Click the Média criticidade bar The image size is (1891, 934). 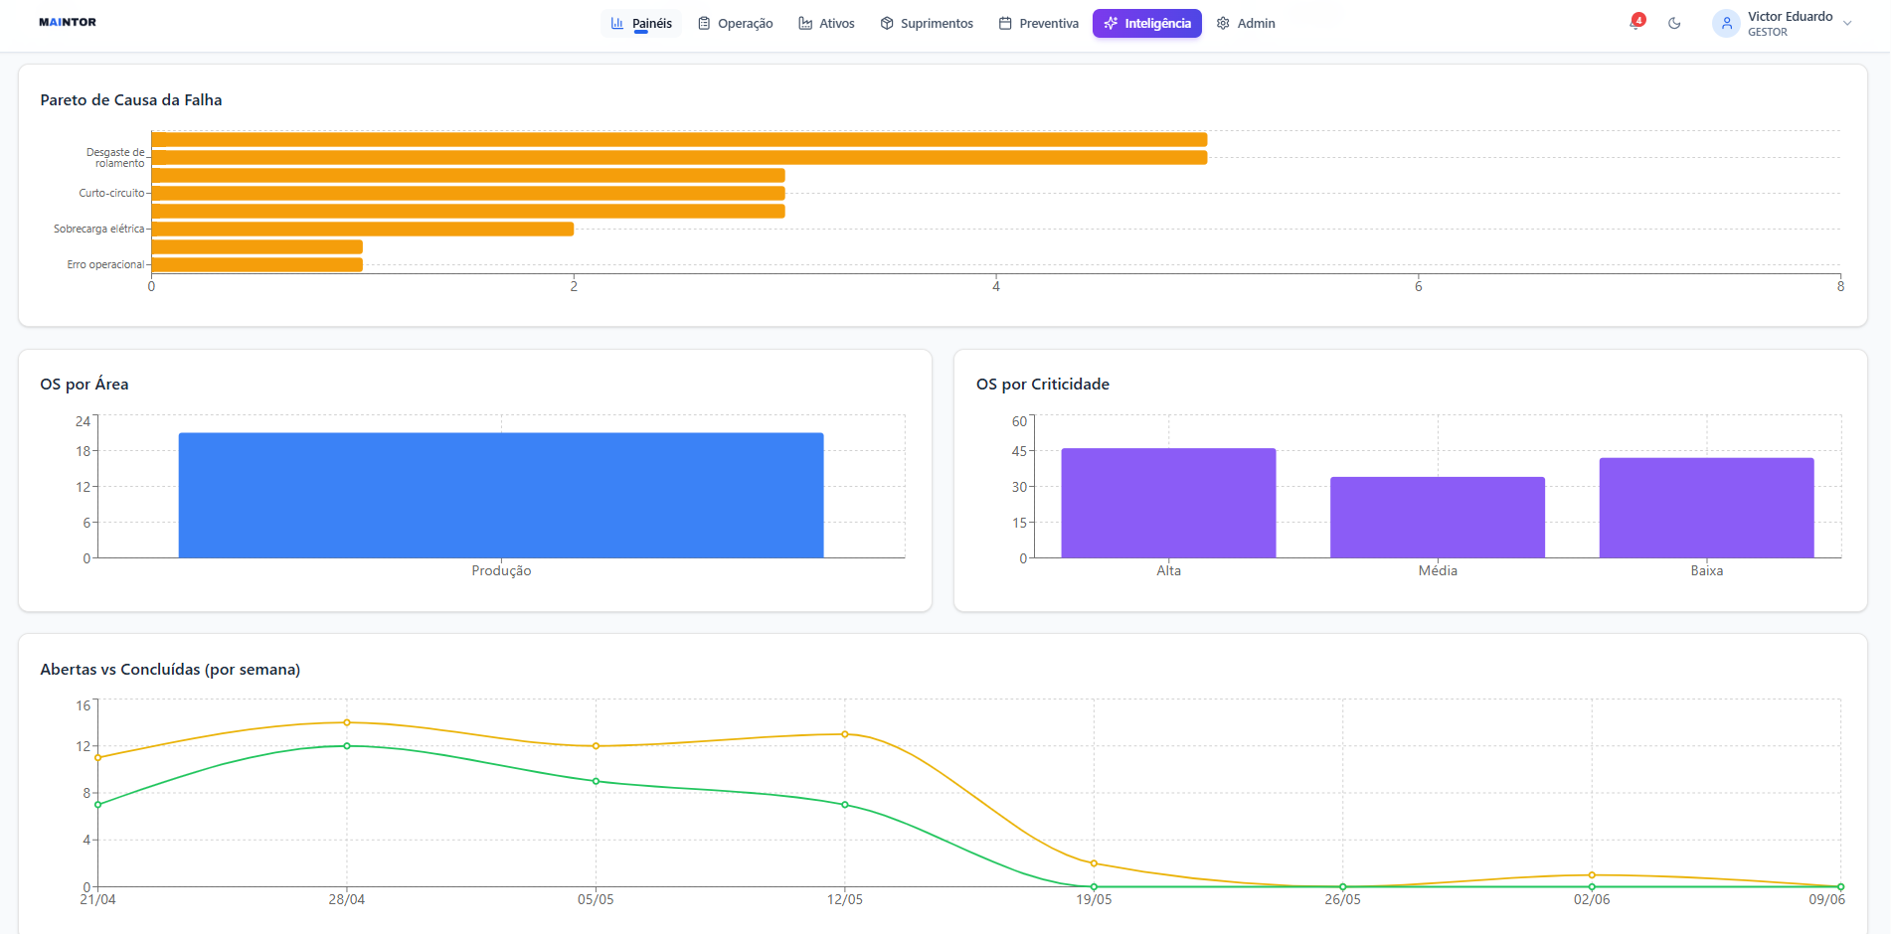[x=1438, y=517]
